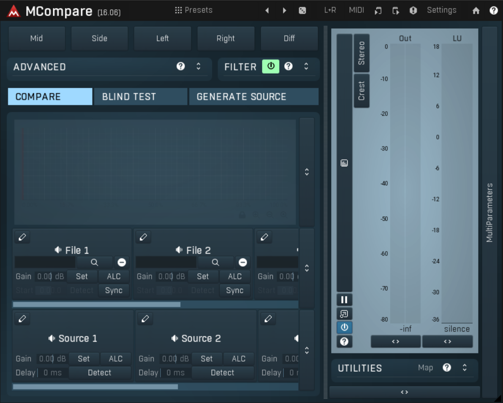This screenshot has width=503, height=403.
Task: Select File 1 for listening
Action: pos(72,250)
